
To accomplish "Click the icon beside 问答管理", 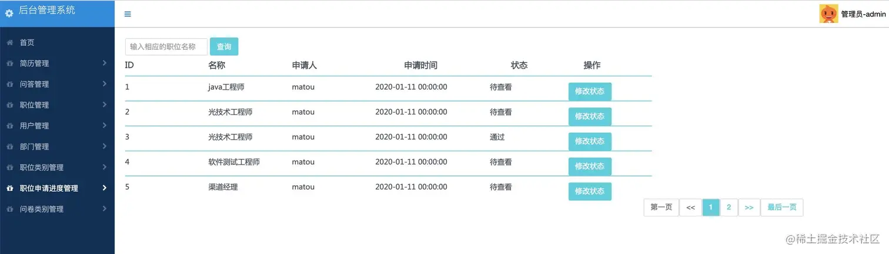I will tap(9, 84).
